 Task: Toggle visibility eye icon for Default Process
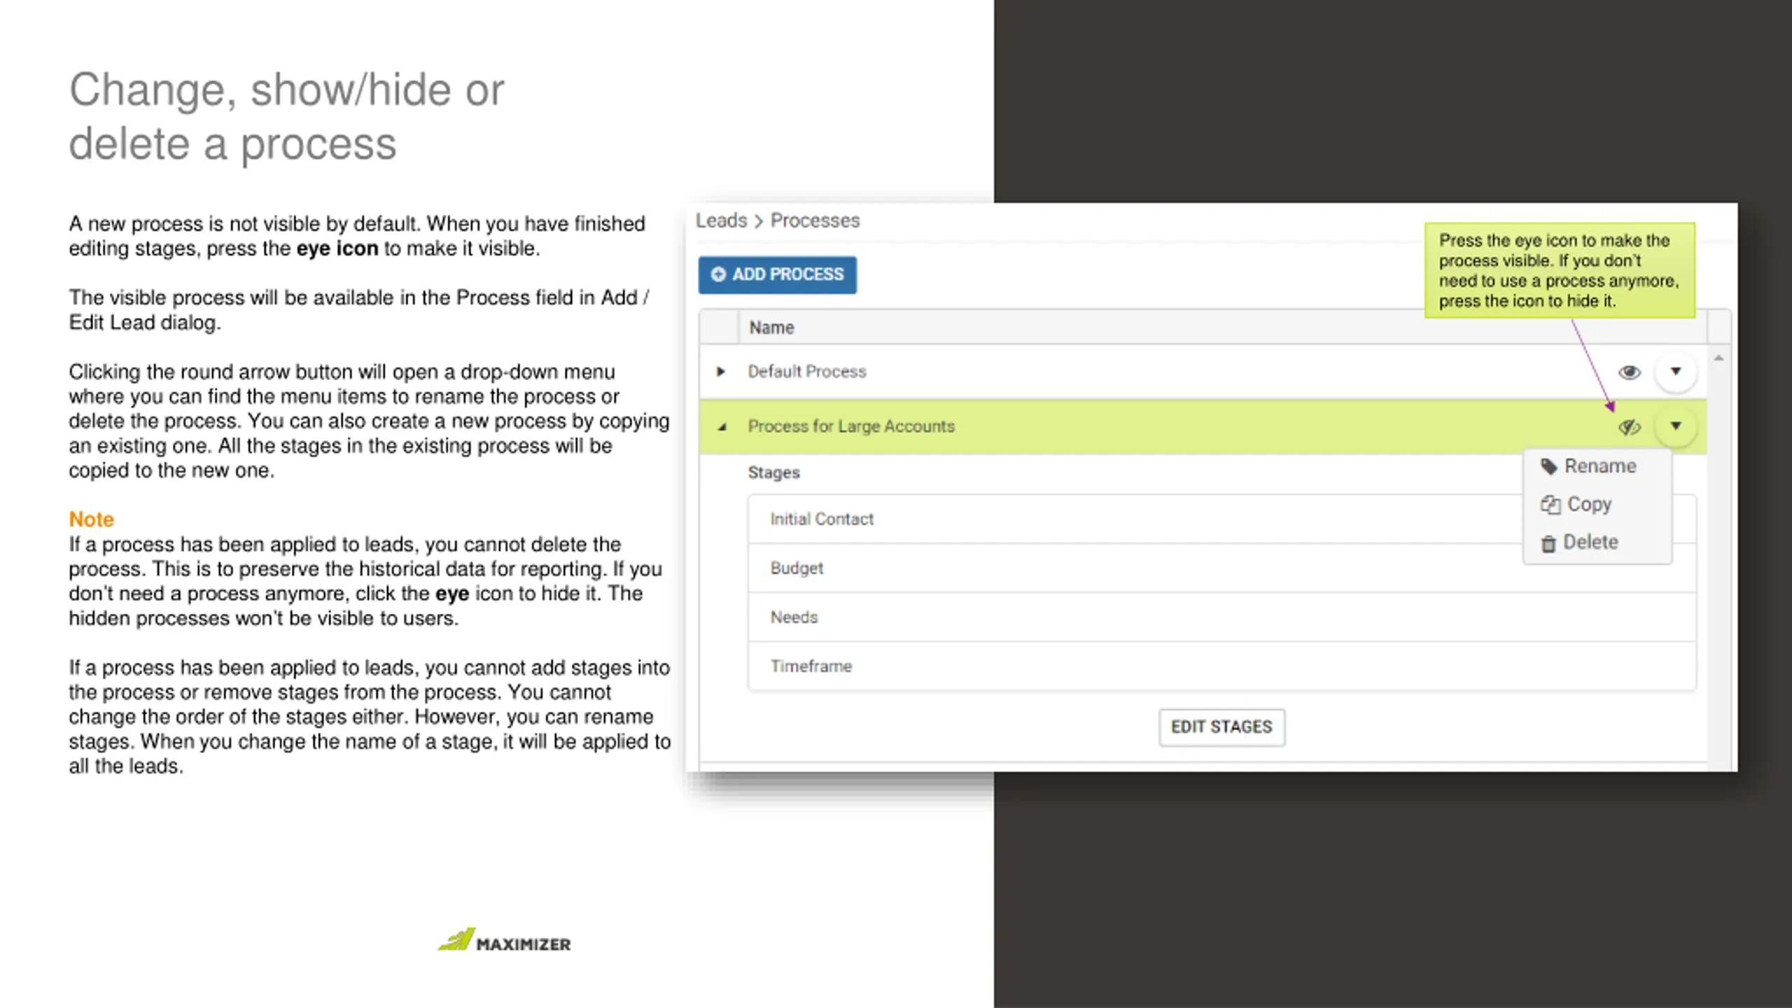pos(1629,372)
